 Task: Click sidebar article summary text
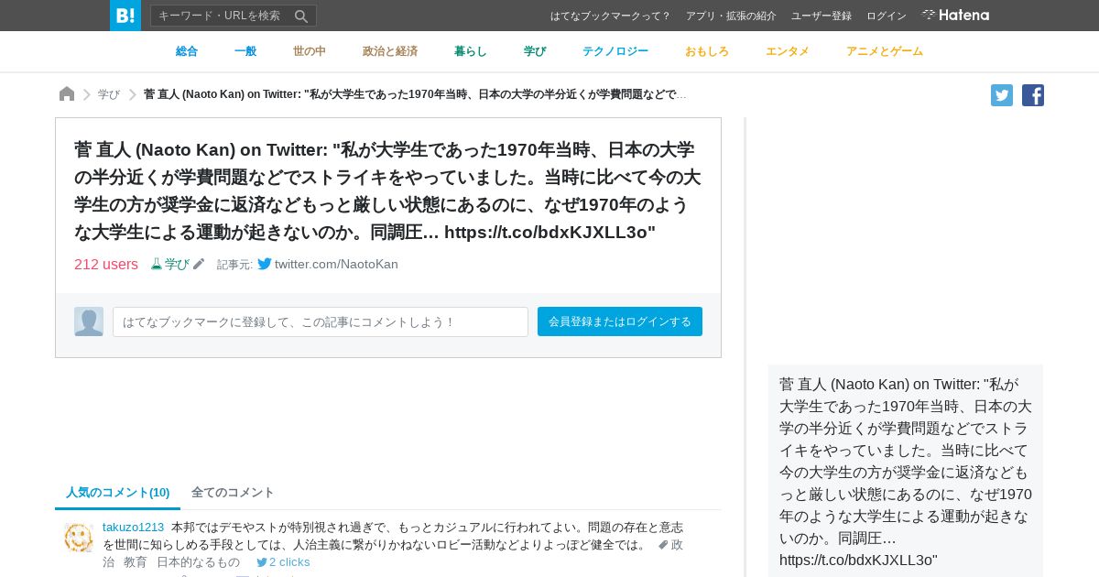[906, 472]
